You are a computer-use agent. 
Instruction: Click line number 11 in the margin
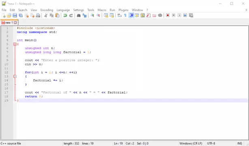(x=6, y=68)
